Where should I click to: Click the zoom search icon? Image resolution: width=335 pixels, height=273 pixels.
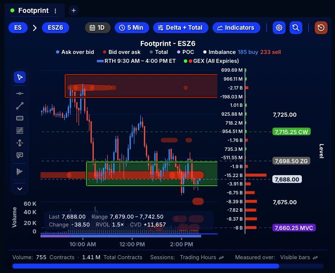click(x=295, y=28)
